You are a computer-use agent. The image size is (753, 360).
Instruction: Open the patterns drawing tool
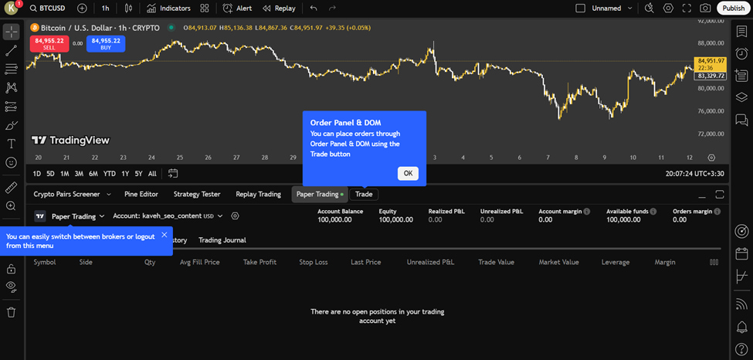pyautogui.click(x=11, y=87)
